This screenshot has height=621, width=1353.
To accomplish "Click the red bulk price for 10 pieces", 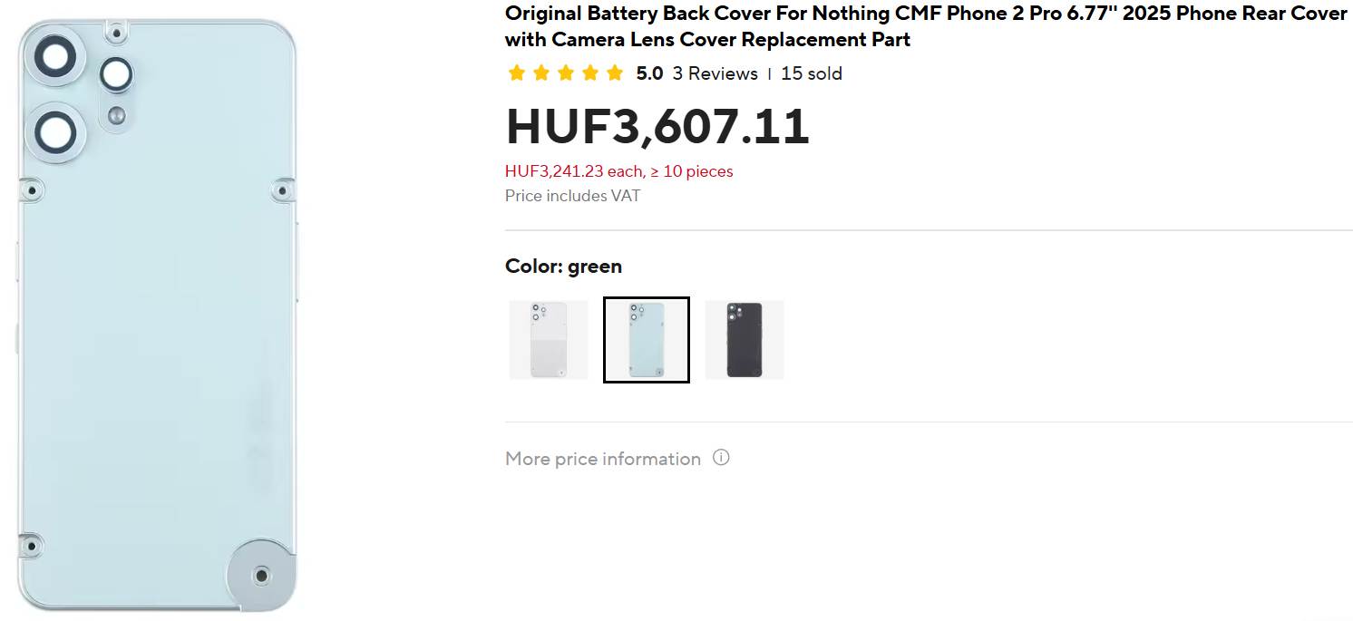I will coord(618,171).
